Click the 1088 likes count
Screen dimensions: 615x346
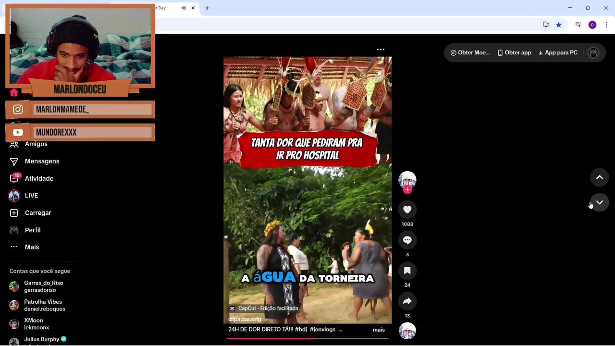407,224
